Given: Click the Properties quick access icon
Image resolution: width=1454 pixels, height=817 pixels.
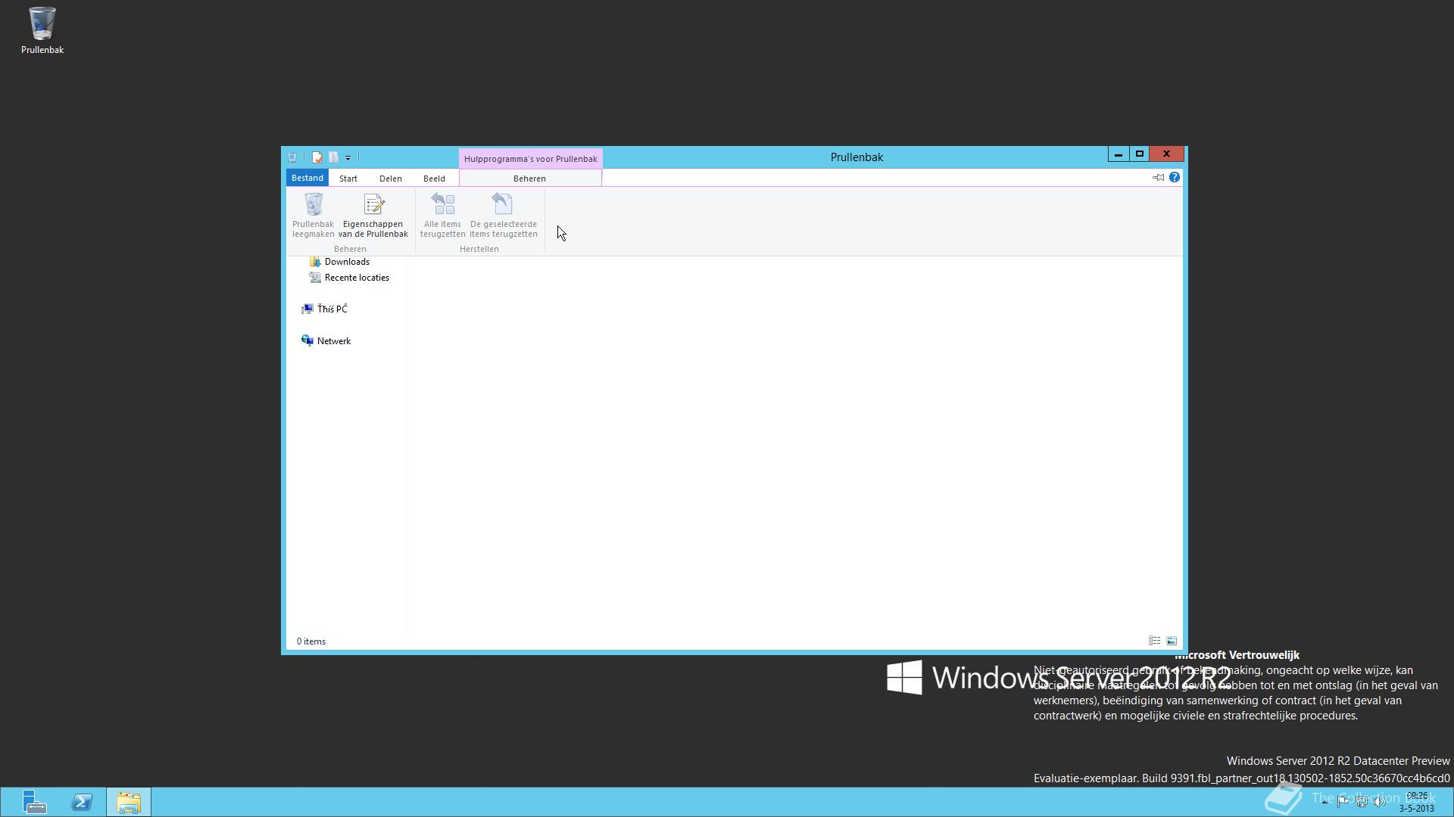Looking at the screenshot, I should (x=317, y=157).
